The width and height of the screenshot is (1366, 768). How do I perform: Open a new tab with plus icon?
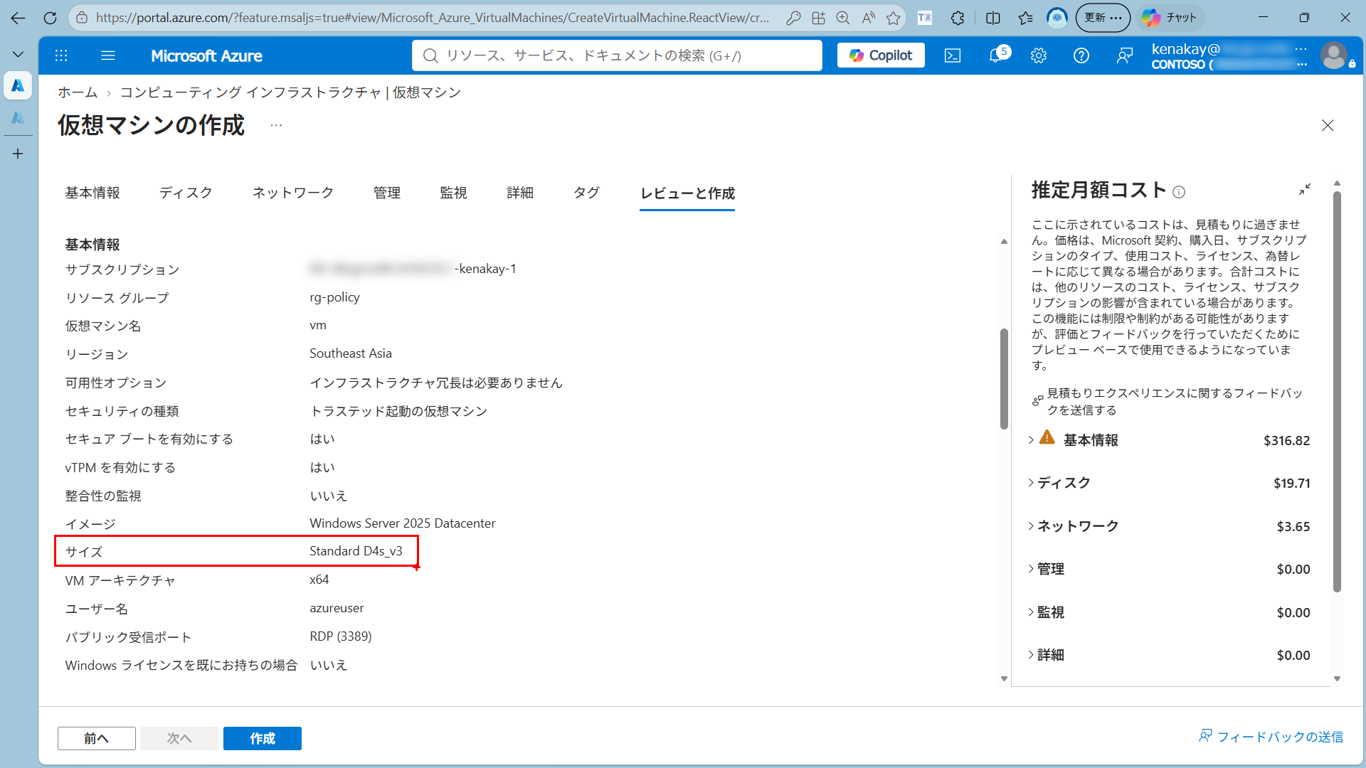18,154
